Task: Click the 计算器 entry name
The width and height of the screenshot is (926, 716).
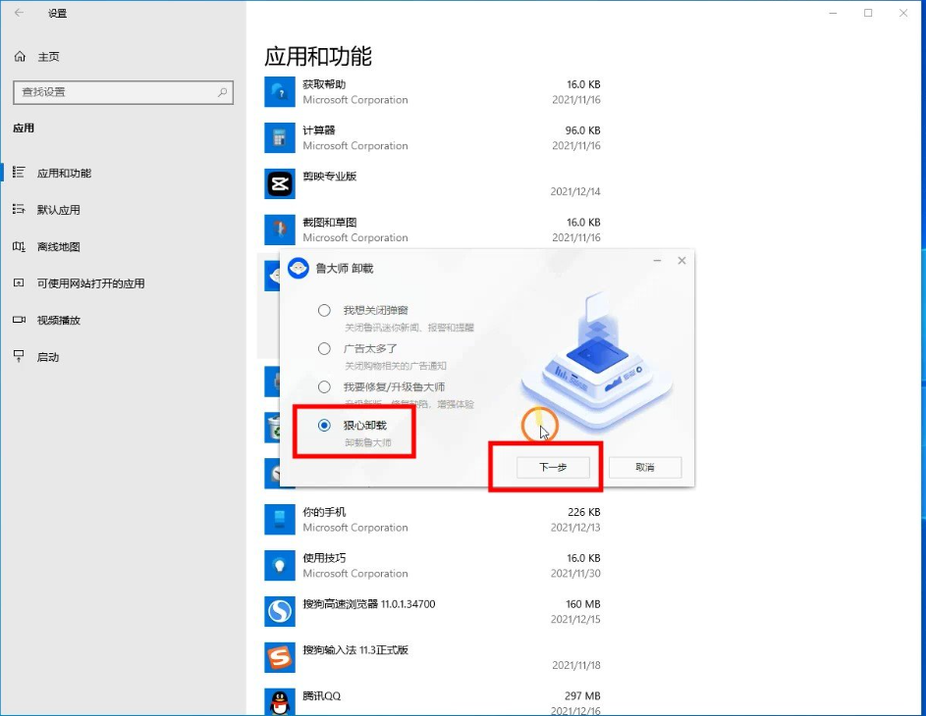Action: pos(319,129)
